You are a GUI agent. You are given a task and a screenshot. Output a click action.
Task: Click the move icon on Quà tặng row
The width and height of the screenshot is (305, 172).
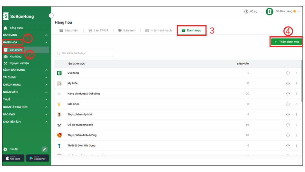point(288,73)
